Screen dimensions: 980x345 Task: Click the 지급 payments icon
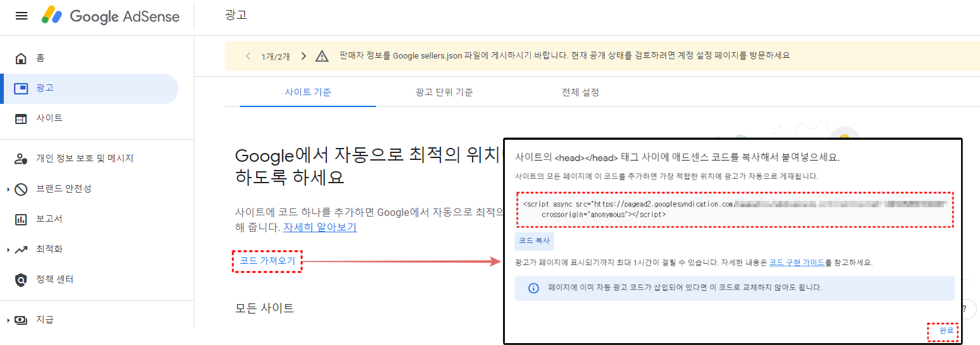point(21,320)
